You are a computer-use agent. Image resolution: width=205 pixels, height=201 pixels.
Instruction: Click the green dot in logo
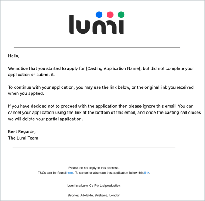tap(121, 15)
